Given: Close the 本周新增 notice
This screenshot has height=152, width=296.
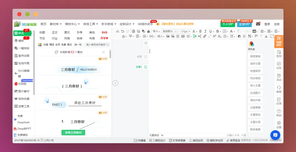Looking at the screenshot, I should click(x=104, y=52).
